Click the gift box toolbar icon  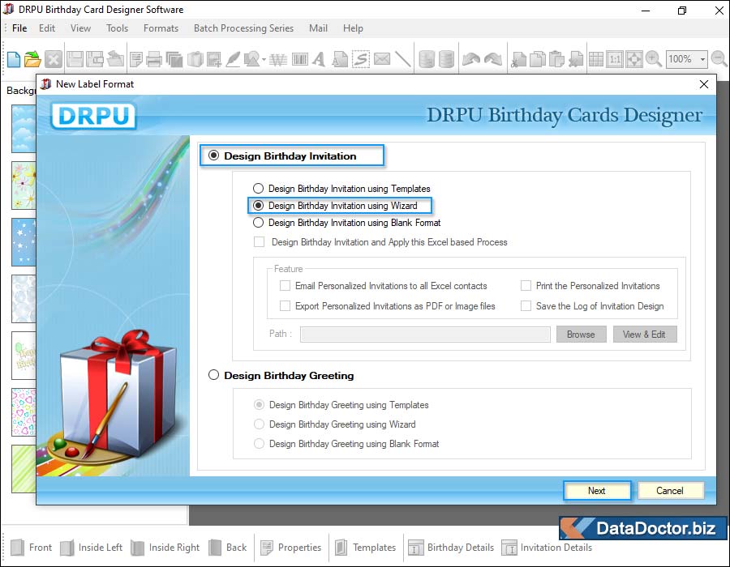click(195, 59)
